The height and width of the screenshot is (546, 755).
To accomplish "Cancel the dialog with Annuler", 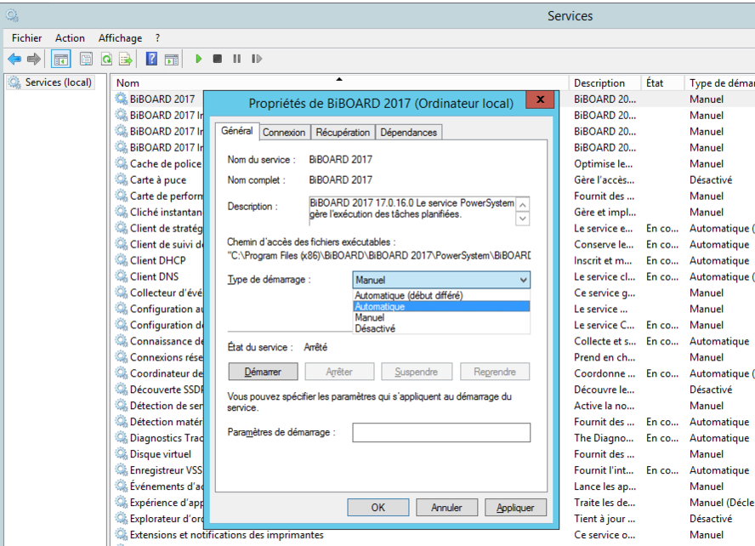I will tap(447, 508).
